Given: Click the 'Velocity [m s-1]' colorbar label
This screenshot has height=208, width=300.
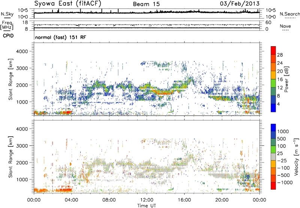Looking at the screenshot, I should tap(296, 157).
